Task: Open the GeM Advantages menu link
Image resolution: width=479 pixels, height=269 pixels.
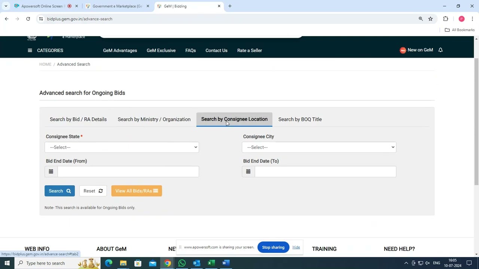Action: coord(120,50)
